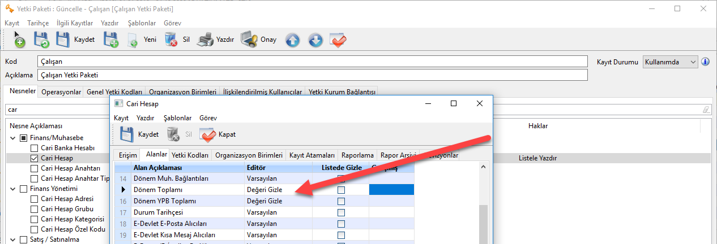Toggle the Cari Hesap checkbox in tree

[x=35, y=159]
